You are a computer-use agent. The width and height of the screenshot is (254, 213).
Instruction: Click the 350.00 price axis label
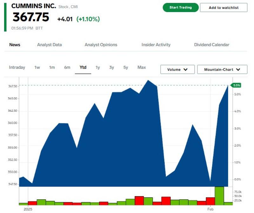pos(12,172)
